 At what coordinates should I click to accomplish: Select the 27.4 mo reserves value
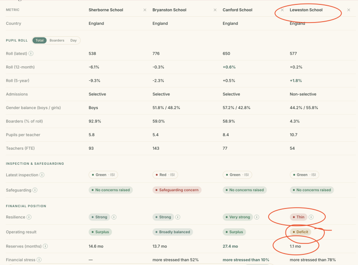(230, 246)
